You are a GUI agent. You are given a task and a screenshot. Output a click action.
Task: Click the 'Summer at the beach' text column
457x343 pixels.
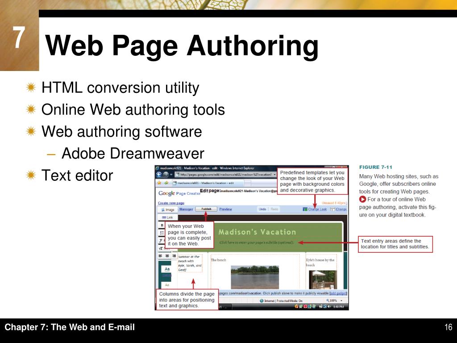tap(190, 264)
